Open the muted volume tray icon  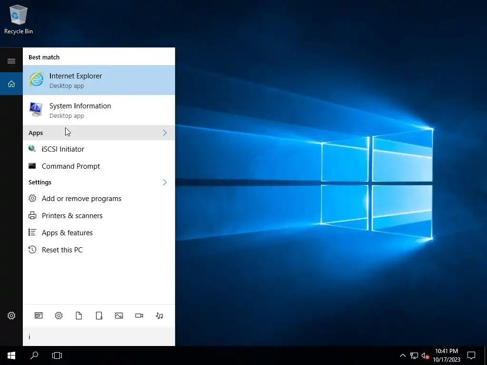click(x=425, y=355)
